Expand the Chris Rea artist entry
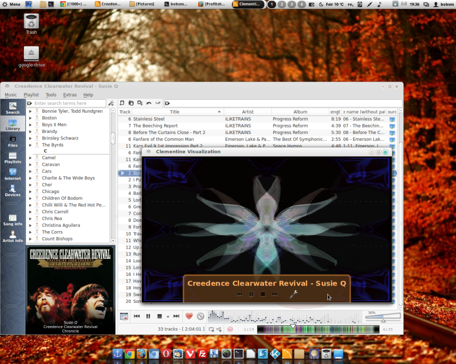 [30, 218]
